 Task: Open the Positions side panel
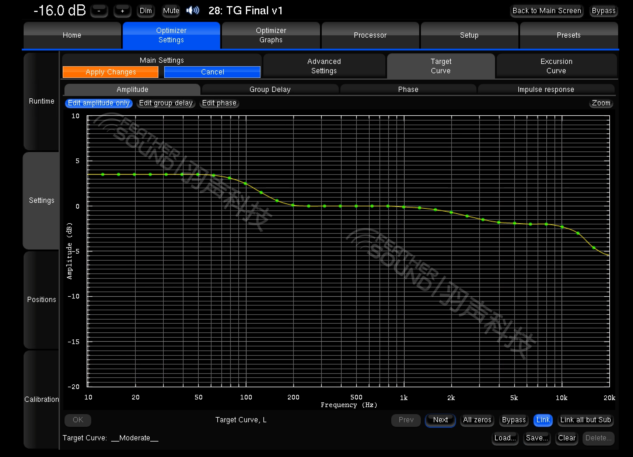click(x=41, y=300)
